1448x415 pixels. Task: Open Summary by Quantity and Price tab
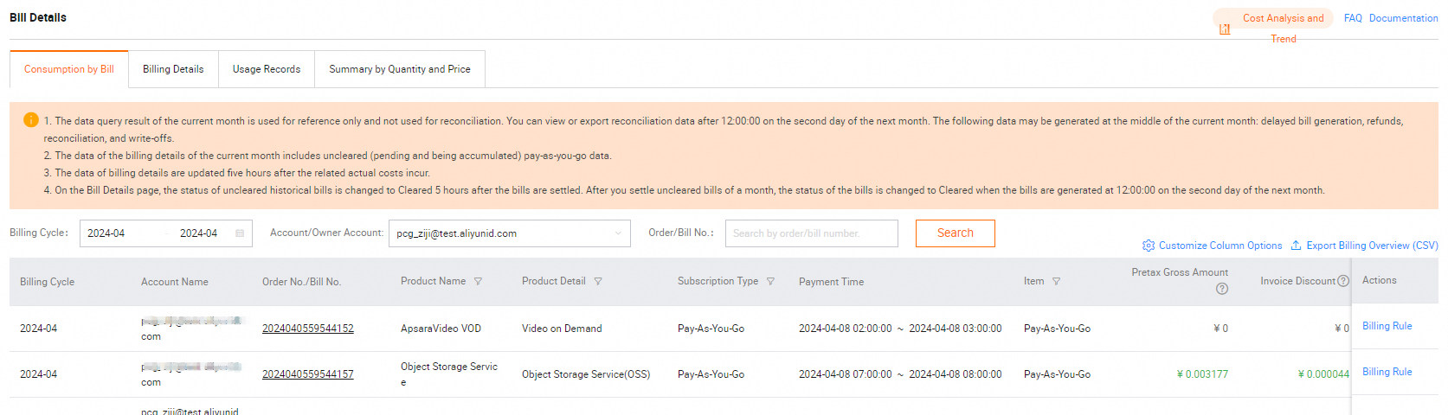pyautogui.click(x=400, y=69)
